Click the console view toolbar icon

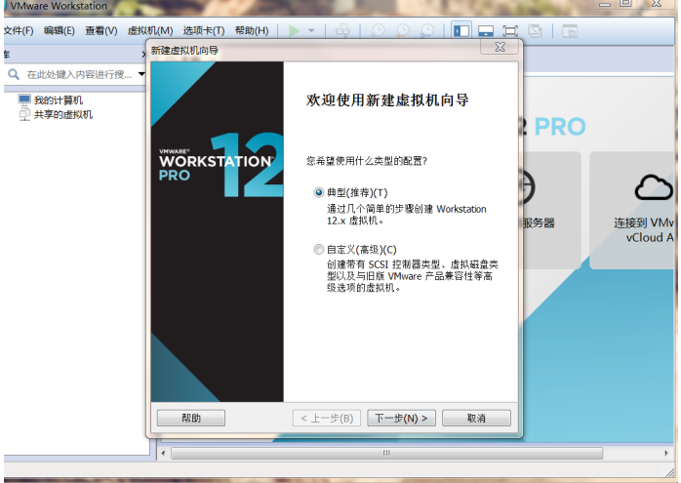(570, 31)
